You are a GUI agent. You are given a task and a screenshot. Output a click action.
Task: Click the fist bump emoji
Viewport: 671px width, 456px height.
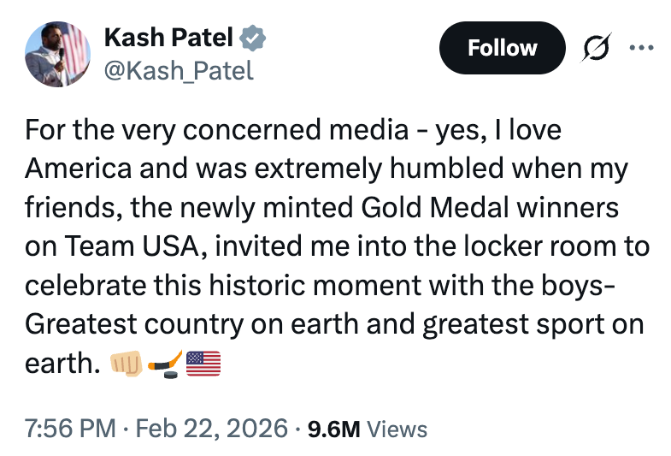(127, 364)
